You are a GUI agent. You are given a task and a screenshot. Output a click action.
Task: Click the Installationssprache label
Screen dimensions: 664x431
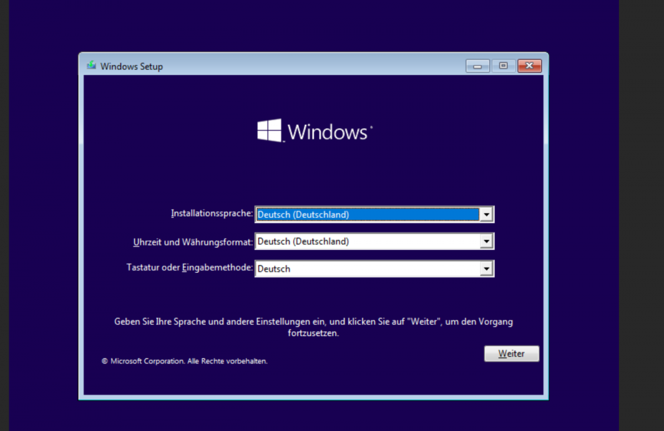click(x=212, y=213)
